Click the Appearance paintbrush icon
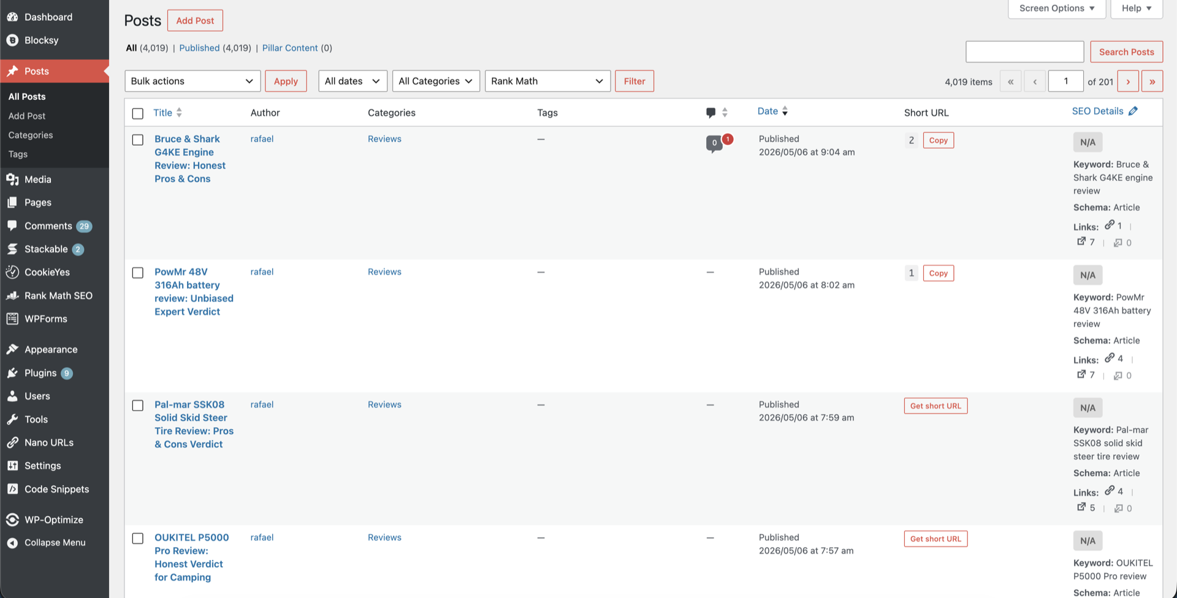Image resolution: width=1177 pixels, height=598 pixels. [x=12, y=349]
